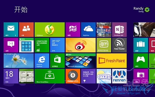Launch the renren tile
Viewport: 155px width, 97px height.
click(119, 76)
